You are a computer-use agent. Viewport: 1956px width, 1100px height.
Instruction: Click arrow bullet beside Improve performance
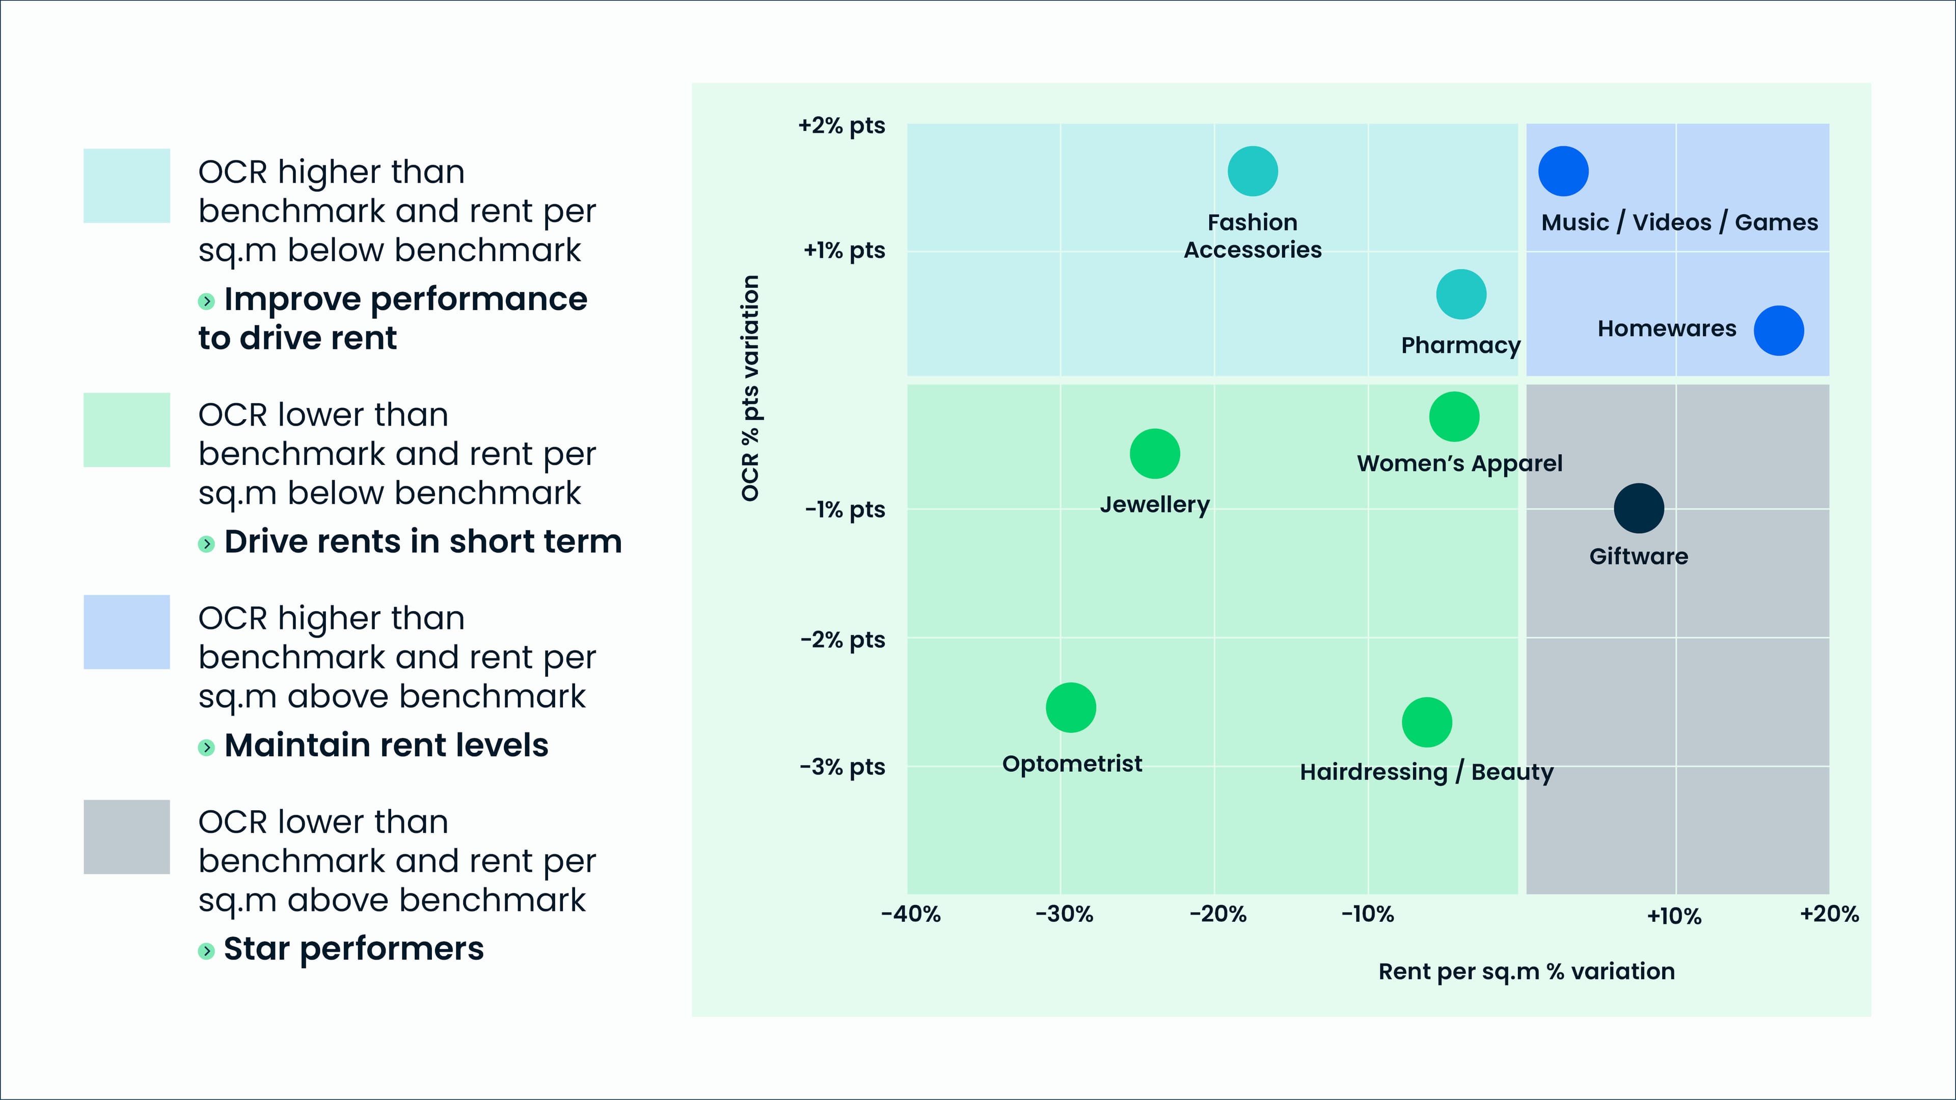coord(206,301)
